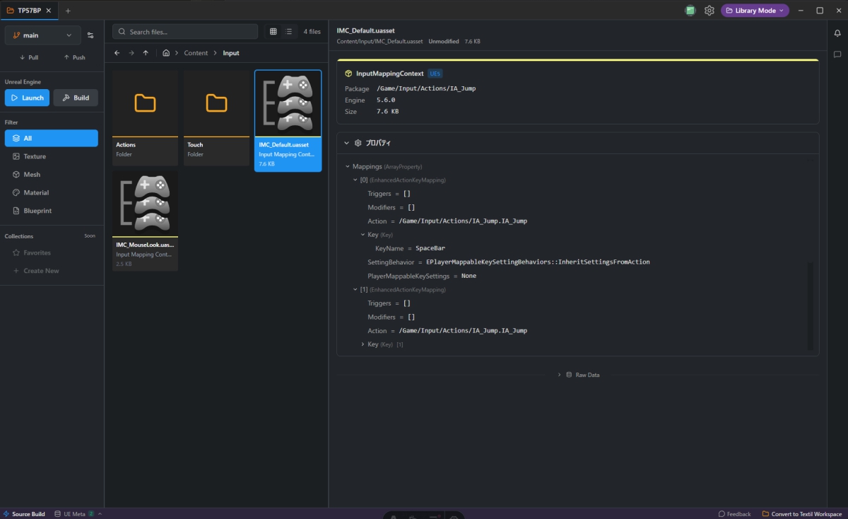This screenshot has width=848, height=519.
Task: Open the settings gear icon
Action: pyautogui.click(x=709, y=11)
